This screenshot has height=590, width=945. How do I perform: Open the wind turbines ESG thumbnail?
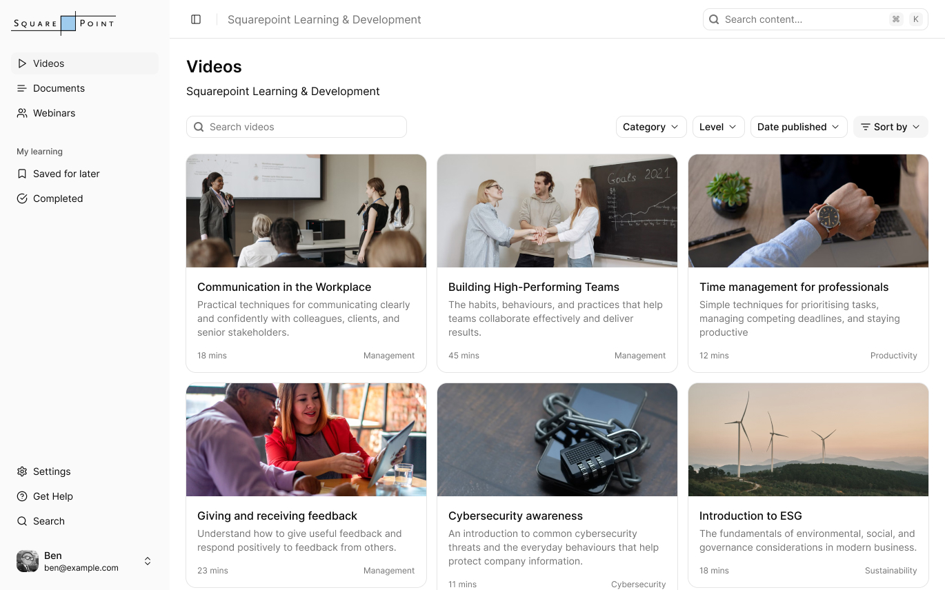pos(808,440)
